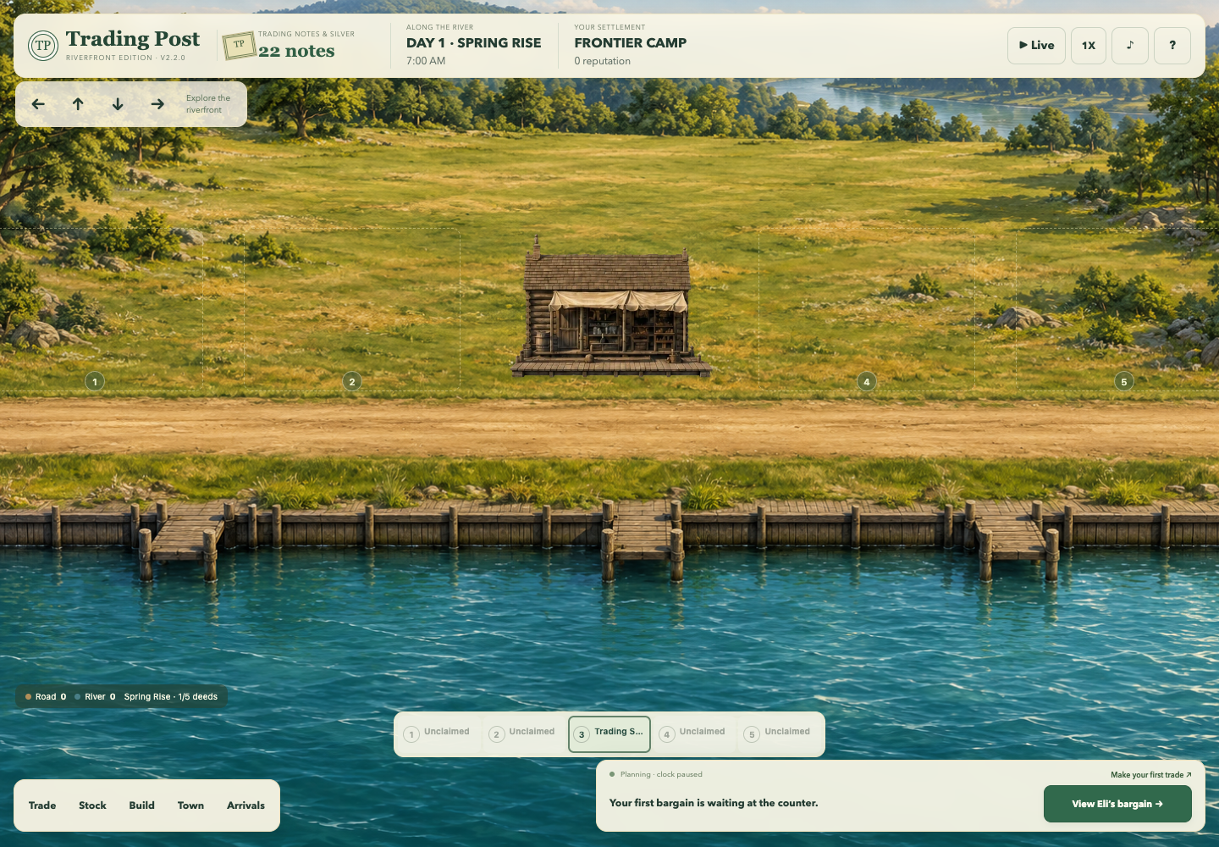1219x847 pixels.
Task: Click the Road 0 status indicator
Action: tap(46, 697)
